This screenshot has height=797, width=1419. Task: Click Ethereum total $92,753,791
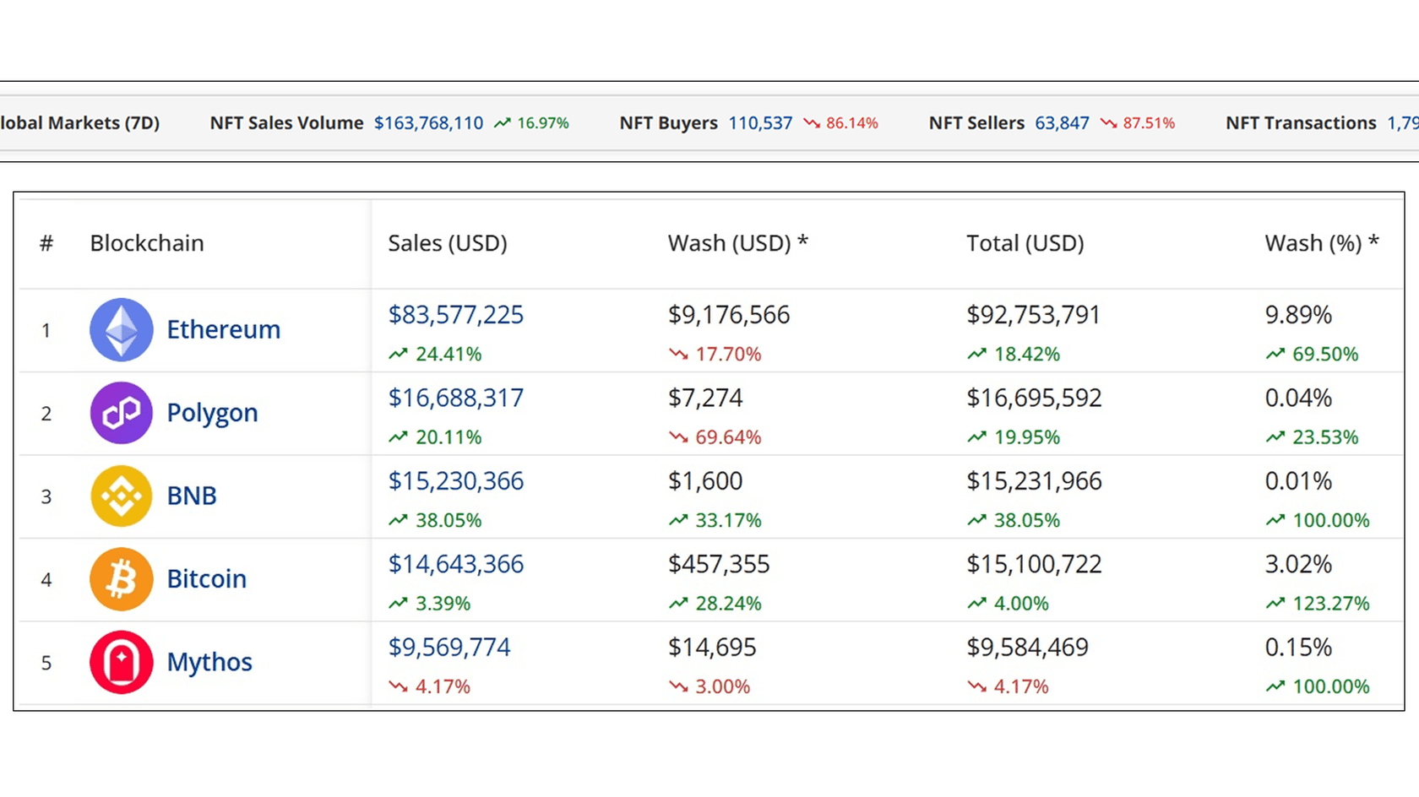[1033, 315]
